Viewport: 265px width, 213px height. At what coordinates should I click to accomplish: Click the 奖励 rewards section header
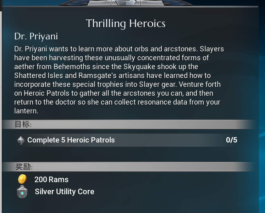23,167
